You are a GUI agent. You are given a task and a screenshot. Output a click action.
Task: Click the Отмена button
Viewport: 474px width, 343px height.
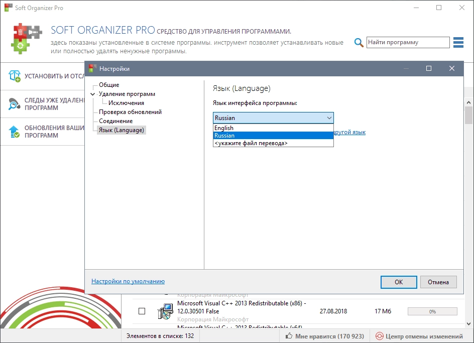point(438,282)
